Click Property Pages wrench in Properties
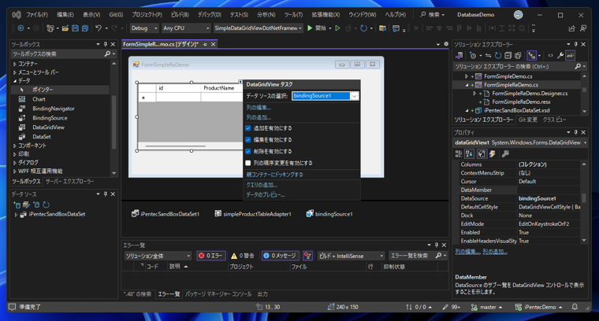 click(x=505, y=154)
